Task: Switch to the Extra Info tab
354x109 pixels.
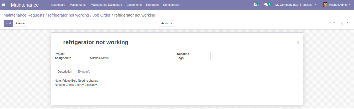Action: [84, 71]
